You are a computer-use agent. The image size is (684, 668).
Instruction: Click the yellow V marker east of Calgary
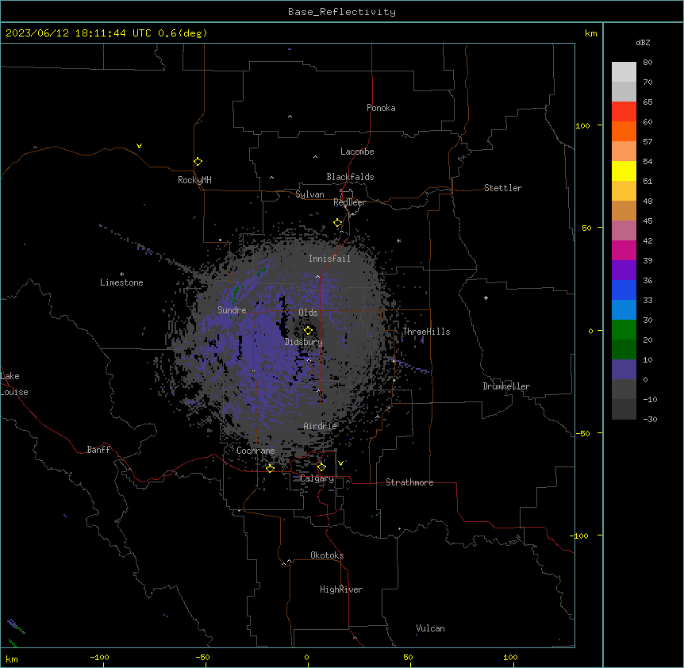pos(340,463)
